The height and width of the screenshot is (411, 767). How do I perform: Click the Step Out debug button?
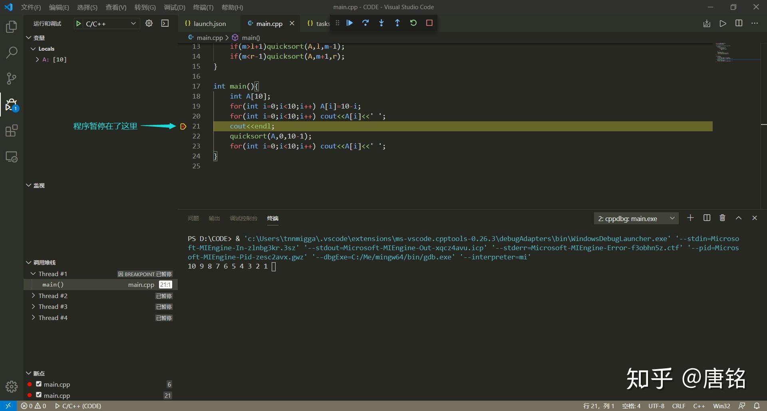[397, 23]
